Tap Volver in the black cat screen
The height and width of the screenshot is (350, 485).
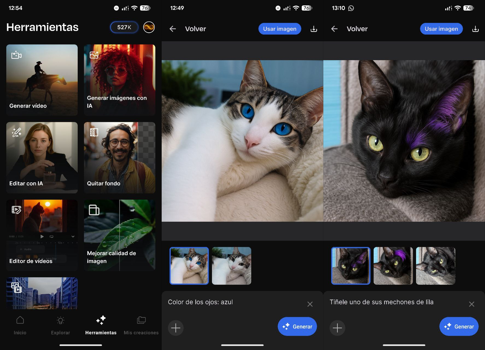[357, 29]
